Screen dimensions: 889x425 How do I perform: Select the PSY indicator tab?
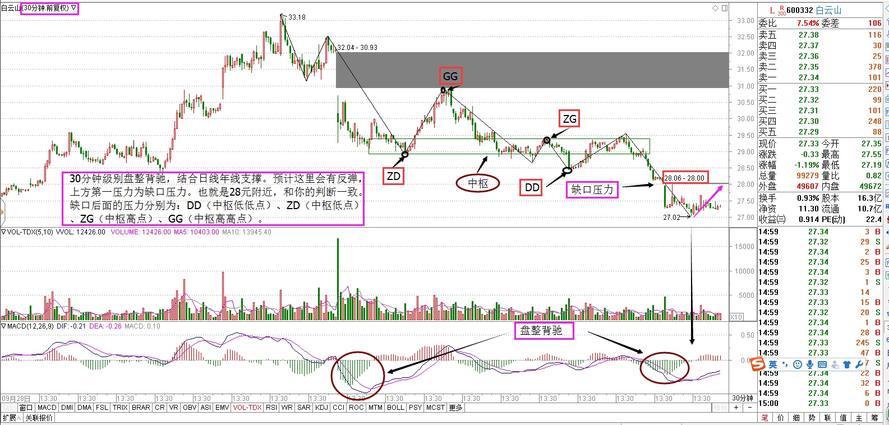click(x=415, y=408)
